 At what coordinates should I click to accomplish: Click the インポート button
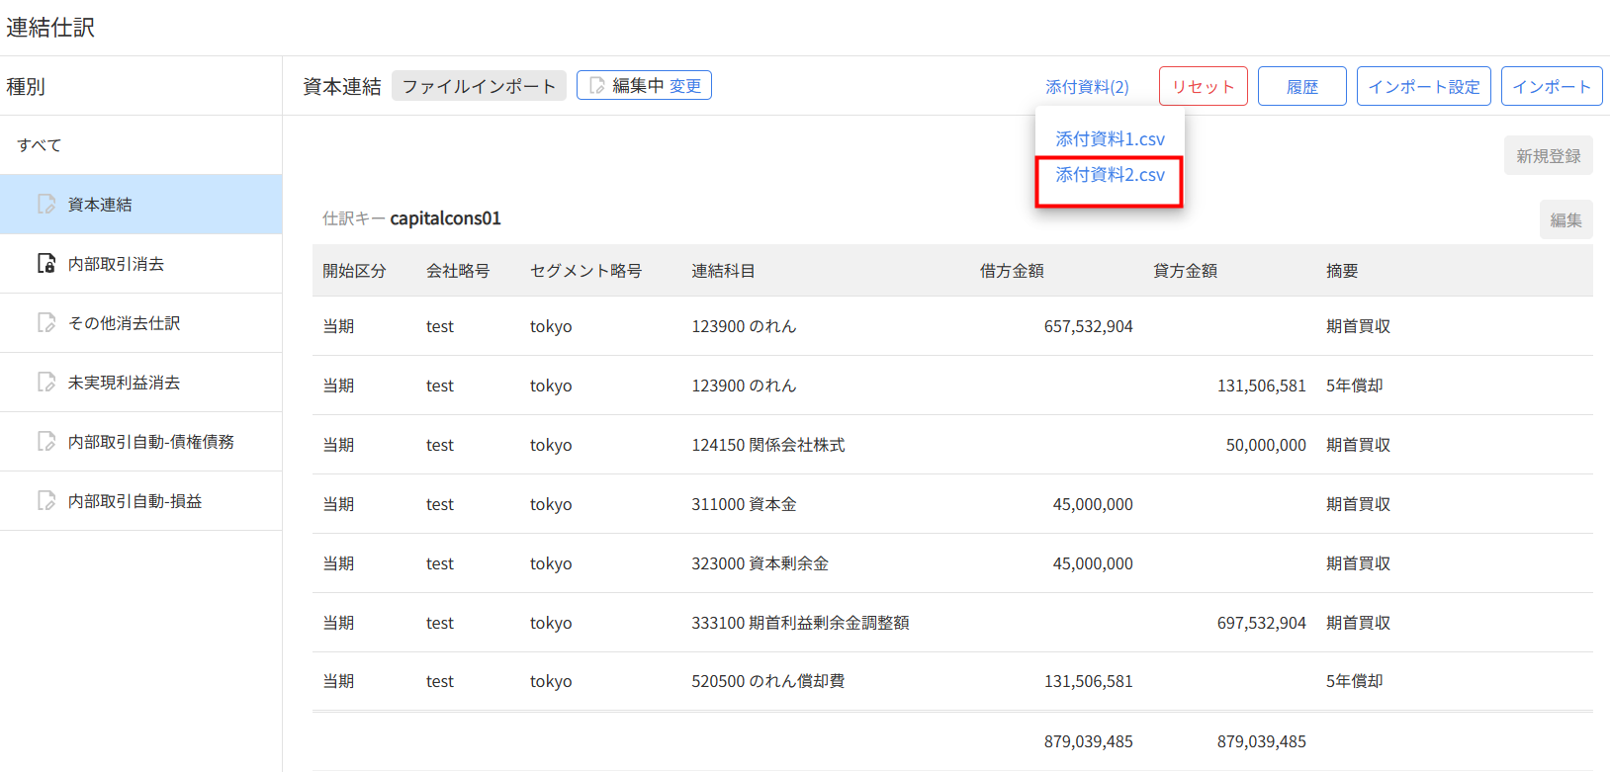pos(1551,87)
